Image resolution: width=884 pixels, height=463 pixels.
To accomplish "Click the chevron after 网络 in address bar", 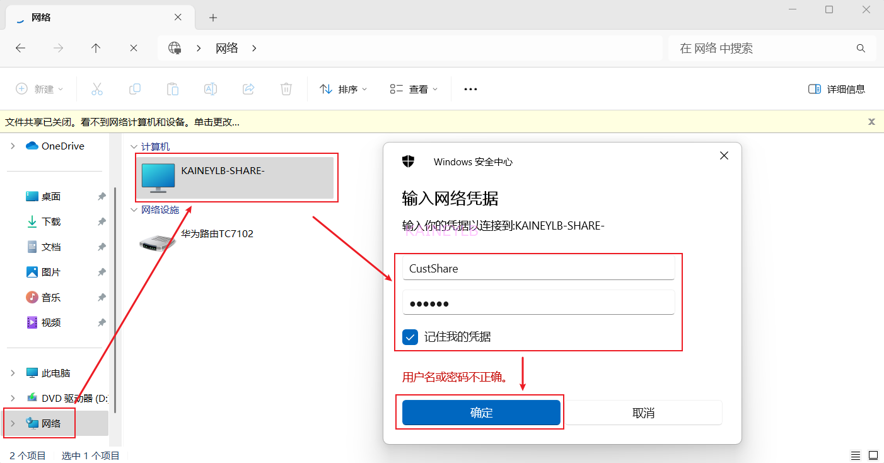I will pyautogui.click(x=255, y=48).
